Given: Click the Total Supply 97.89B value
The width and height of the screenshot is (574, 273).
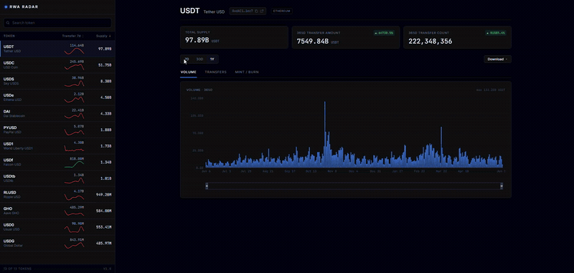Looking at the screenshot, I should [x=197, y=40].
